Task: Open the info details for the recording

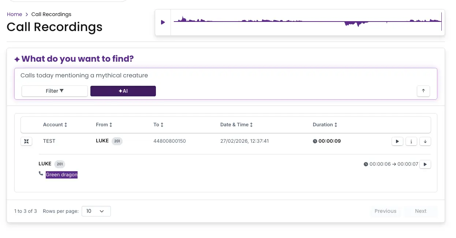Action: [x=411, y=141]
